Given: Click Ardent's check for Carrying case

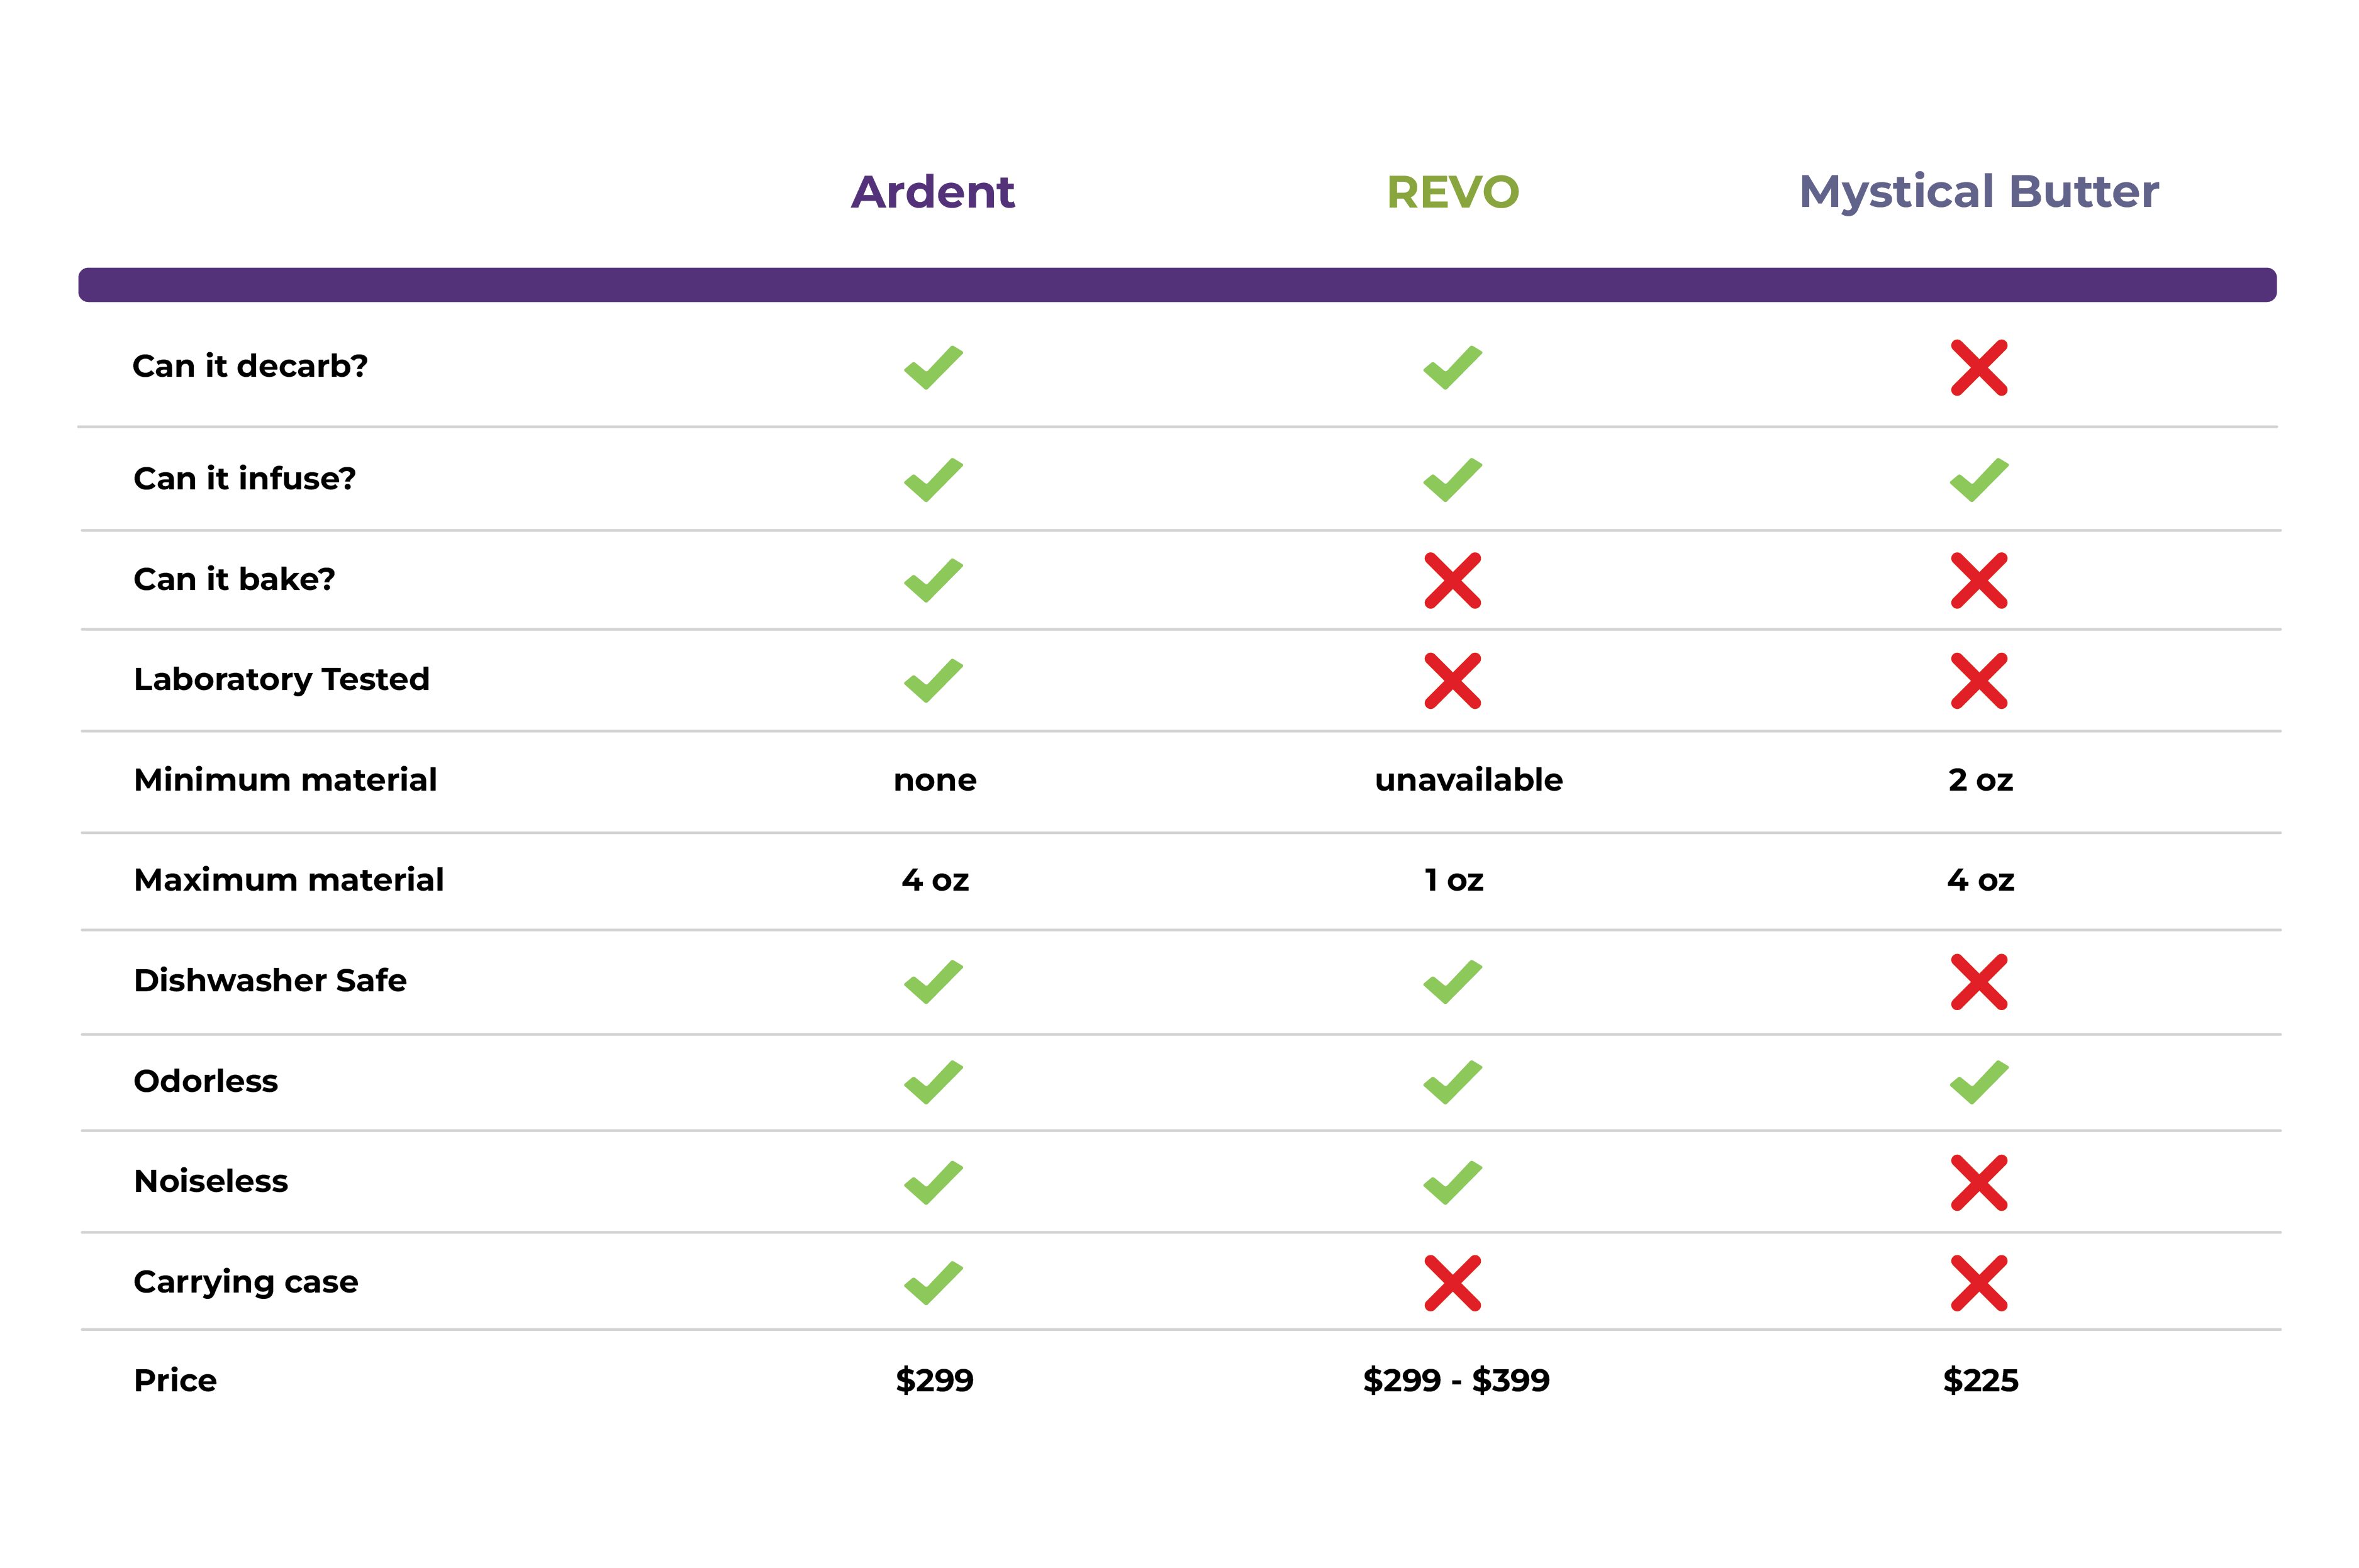Looking at the screenshot, I should click(933, 1283).
